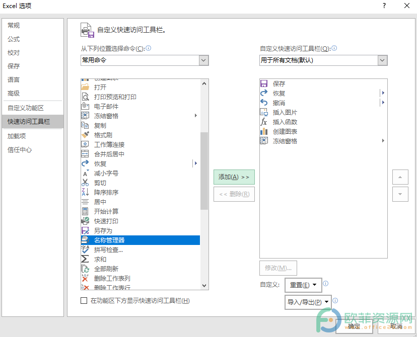This screenshot has height=337, width=417.
Task: Click the 工作簿连接 icon
Action: click(85, 144)
